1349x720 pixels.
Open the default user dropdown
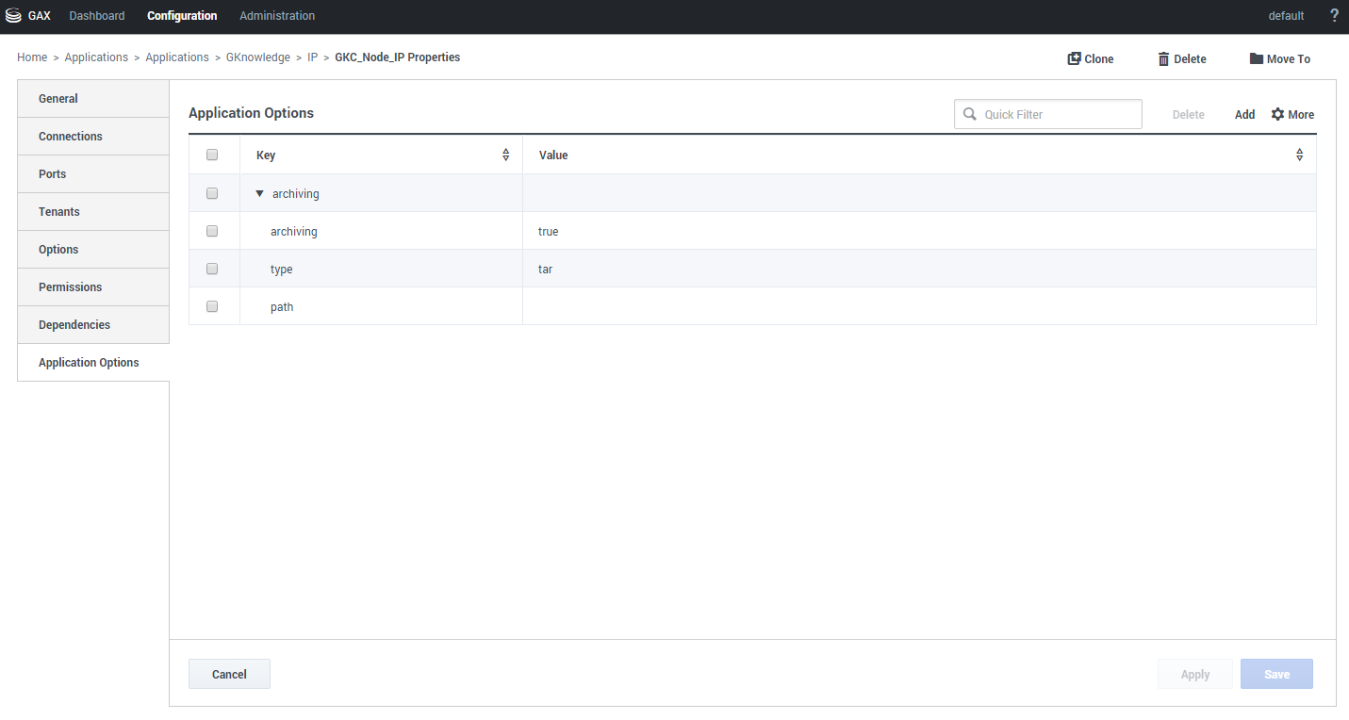(1286, 16)
